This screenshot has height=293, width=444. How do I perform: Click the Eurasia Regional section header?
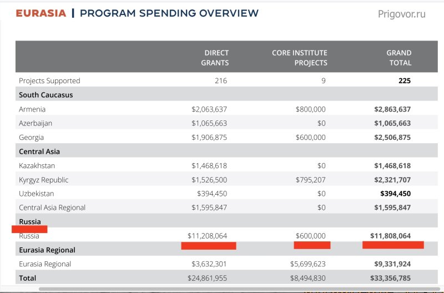(47, 250)
